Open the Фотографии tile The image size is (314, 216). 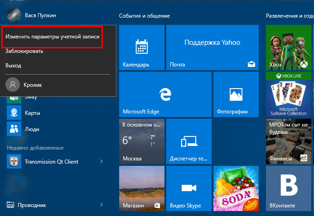(236, 94)
